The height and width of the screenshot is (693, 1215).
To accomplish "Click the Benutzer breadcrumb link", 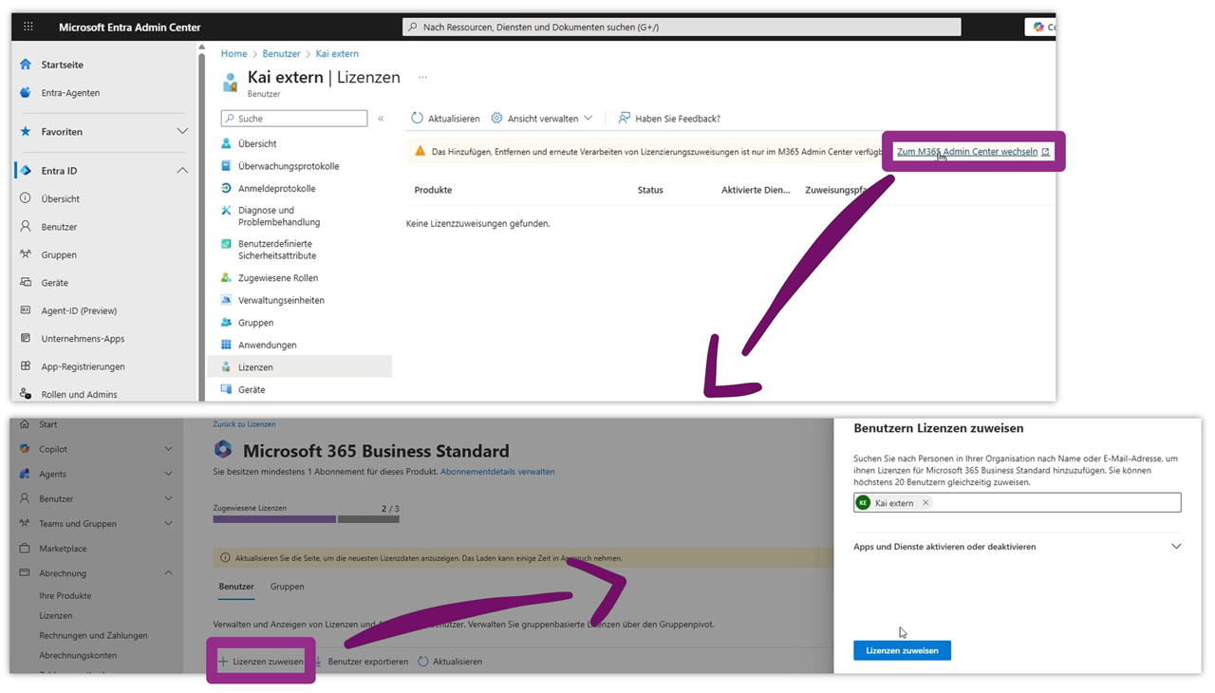I will (x=281, y=54).
